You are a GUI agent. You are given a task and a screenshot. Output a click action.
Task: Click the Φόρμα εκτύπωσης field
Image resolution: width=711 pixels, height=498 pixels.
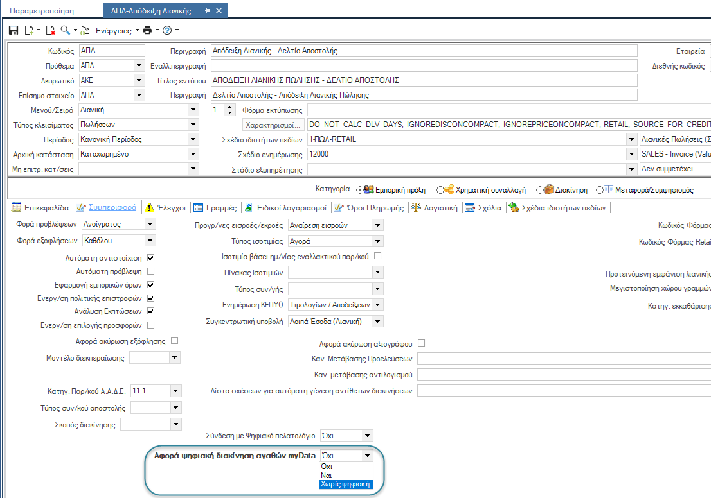pyautogui.click(x=509, y=110)
